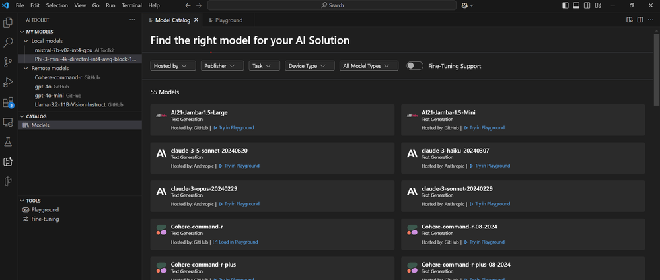Click the claude-3-haiku Anthropic logo

coord(412,154)
